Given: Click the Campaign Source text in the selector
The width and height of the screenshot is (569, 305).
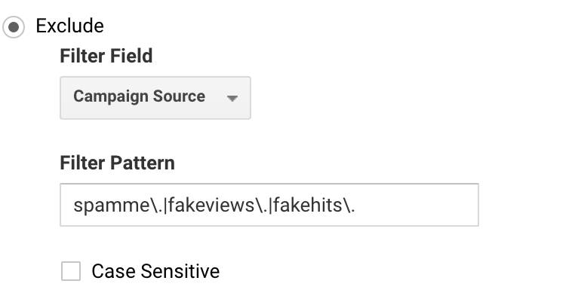Looking at the screenshot, I should pos(139,96).
